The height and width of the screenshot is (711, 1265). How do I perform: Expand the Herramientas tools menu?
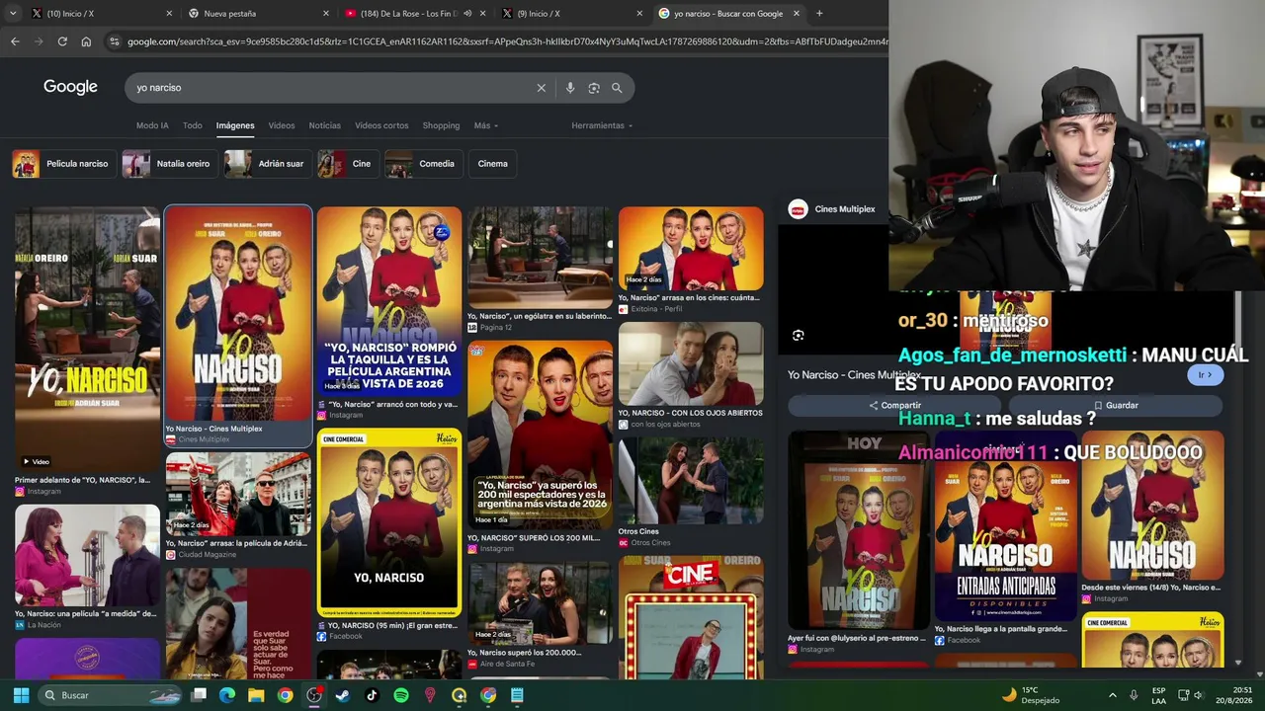602,125
